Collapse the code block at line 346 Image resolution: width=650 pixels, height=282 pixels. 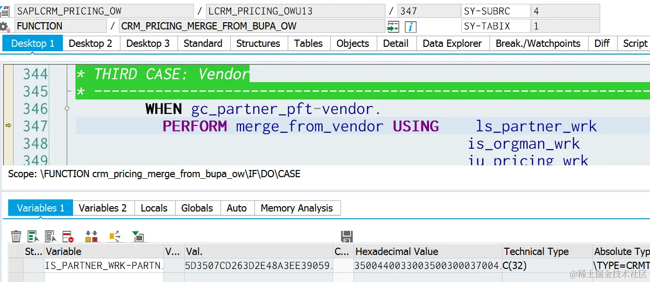tap(67, 109)
